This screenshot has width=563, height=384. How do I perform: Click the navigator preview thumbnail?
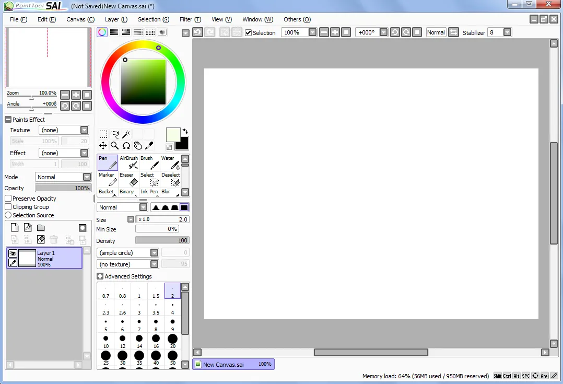click(x=48, y=58)
